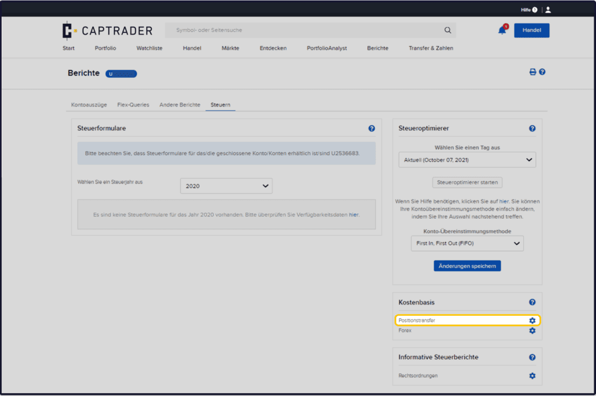Show help for Kostenbasis
The image size is (596, 396).
pos(532,302)
